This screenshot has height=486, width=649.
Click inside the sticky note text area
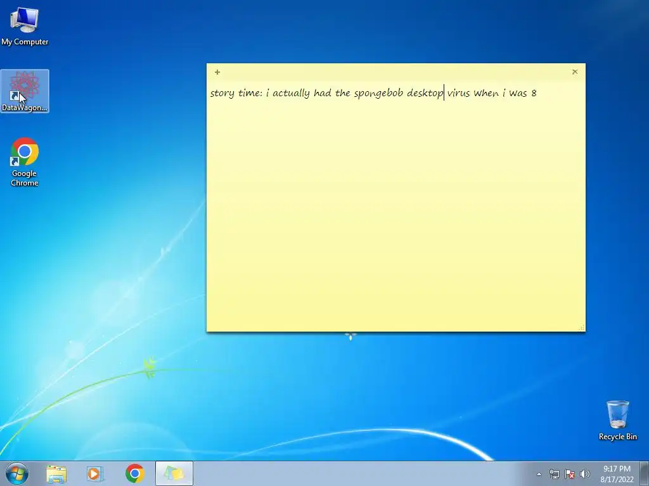tap(395, 207)
